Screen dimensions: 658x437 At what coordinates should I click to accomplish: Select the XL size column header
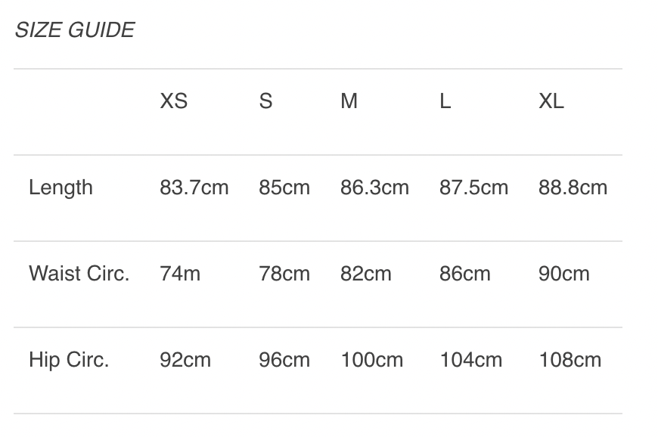pyautogui.click(x=551, y=101)
